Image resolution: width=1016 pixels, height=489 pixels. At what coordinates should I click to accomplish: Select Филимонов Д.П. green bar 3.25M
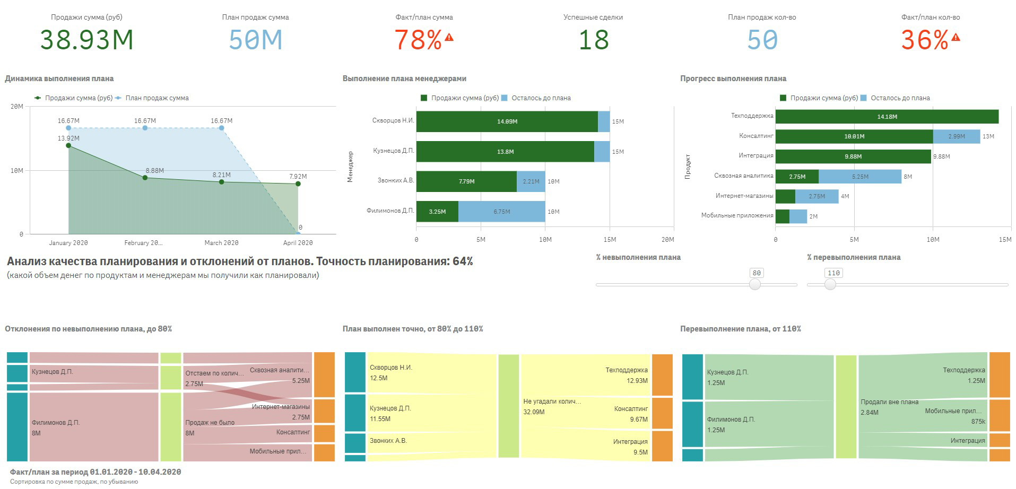pyautogui.click(x=437, y=212)
